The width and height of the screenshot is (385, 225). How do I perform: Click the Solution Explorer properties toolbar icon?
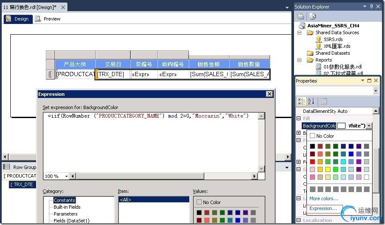tap(300, 16)
